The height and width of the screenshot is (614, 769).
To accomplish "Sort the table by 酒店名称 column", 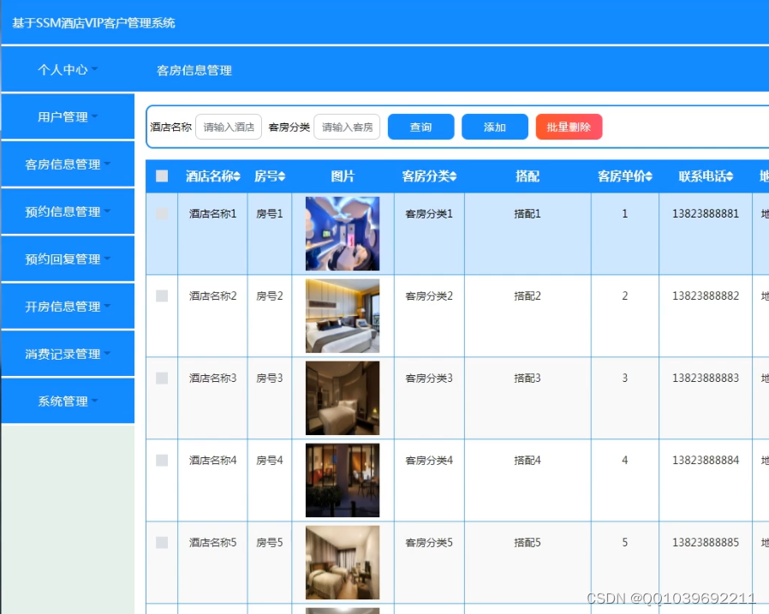I will [212, 176].
